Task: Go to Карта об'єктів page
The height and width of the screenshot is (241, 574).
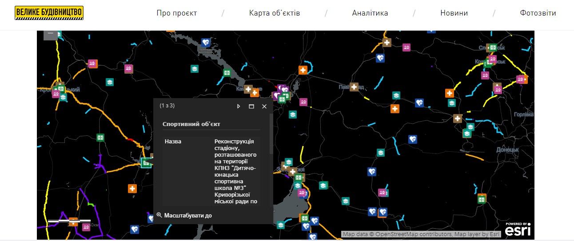Action: click(x=274, y=13)
